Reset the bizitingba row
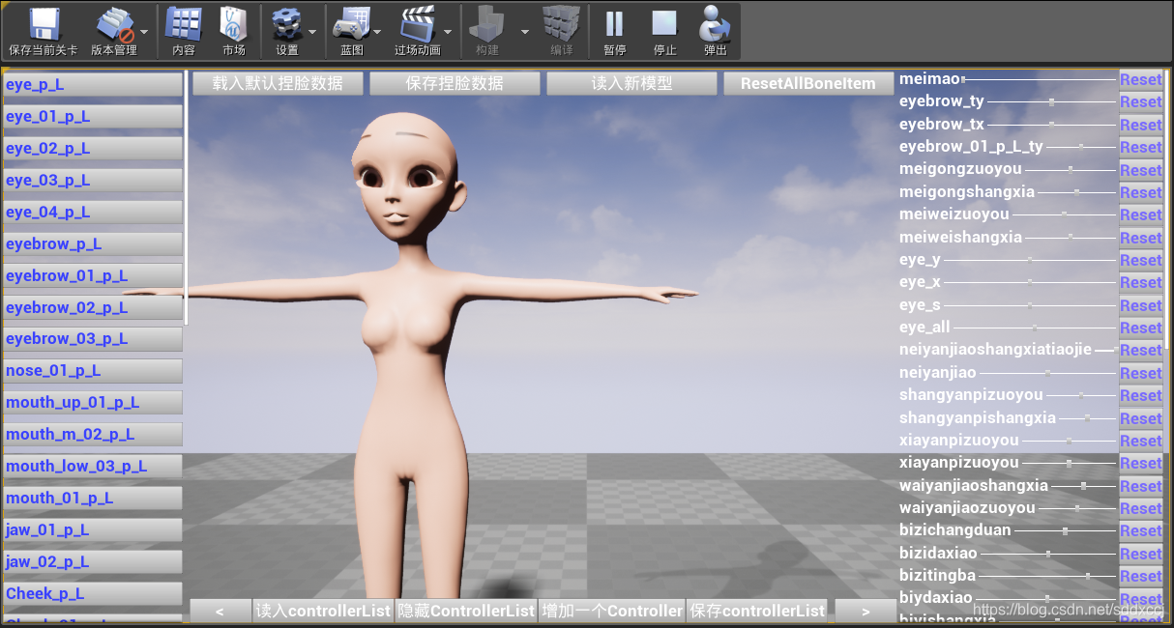The width and height of the screenshot is (1174, 628). pyautogui.click(x=1141, y=576)
